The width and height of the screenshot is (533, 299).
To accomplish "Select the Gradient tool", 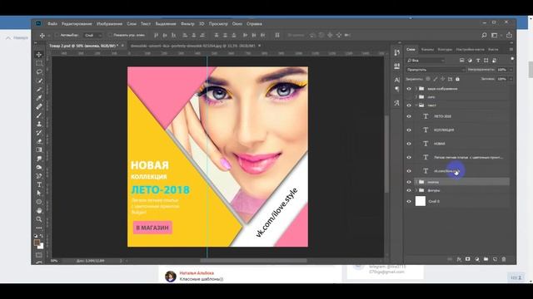I will coord(39,149).
